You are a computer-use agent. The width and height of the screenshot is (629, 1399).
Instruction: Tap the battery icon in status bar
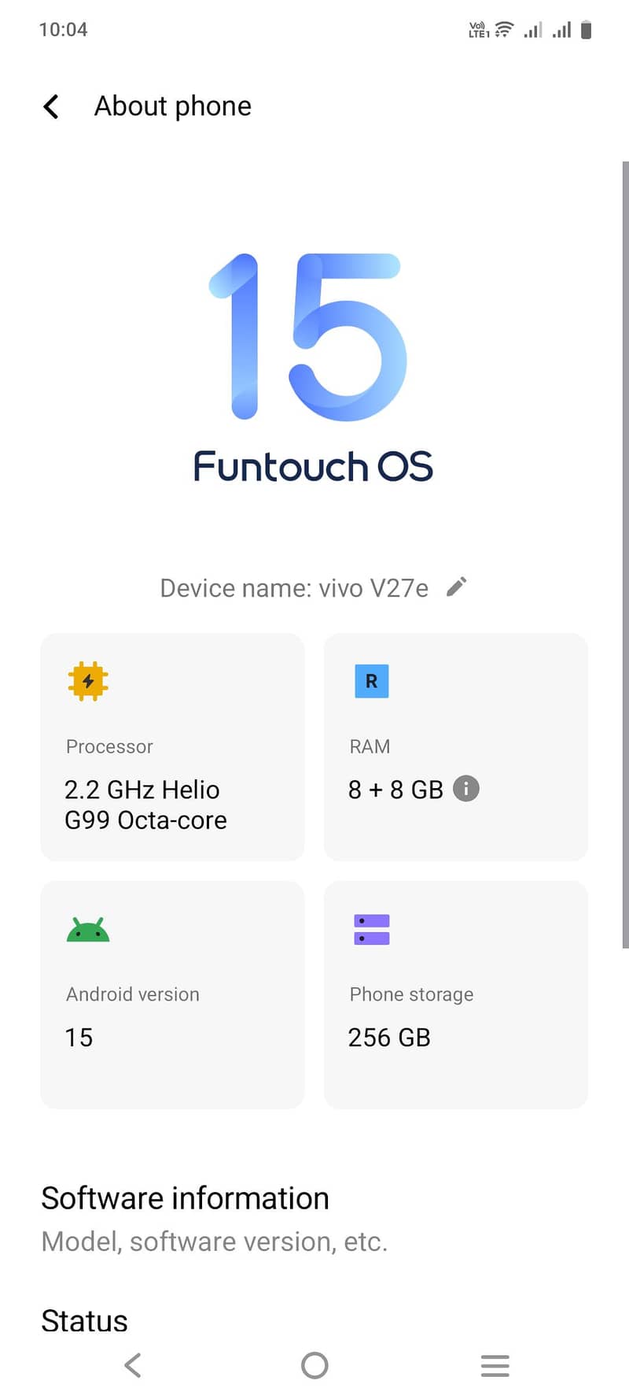586,30
